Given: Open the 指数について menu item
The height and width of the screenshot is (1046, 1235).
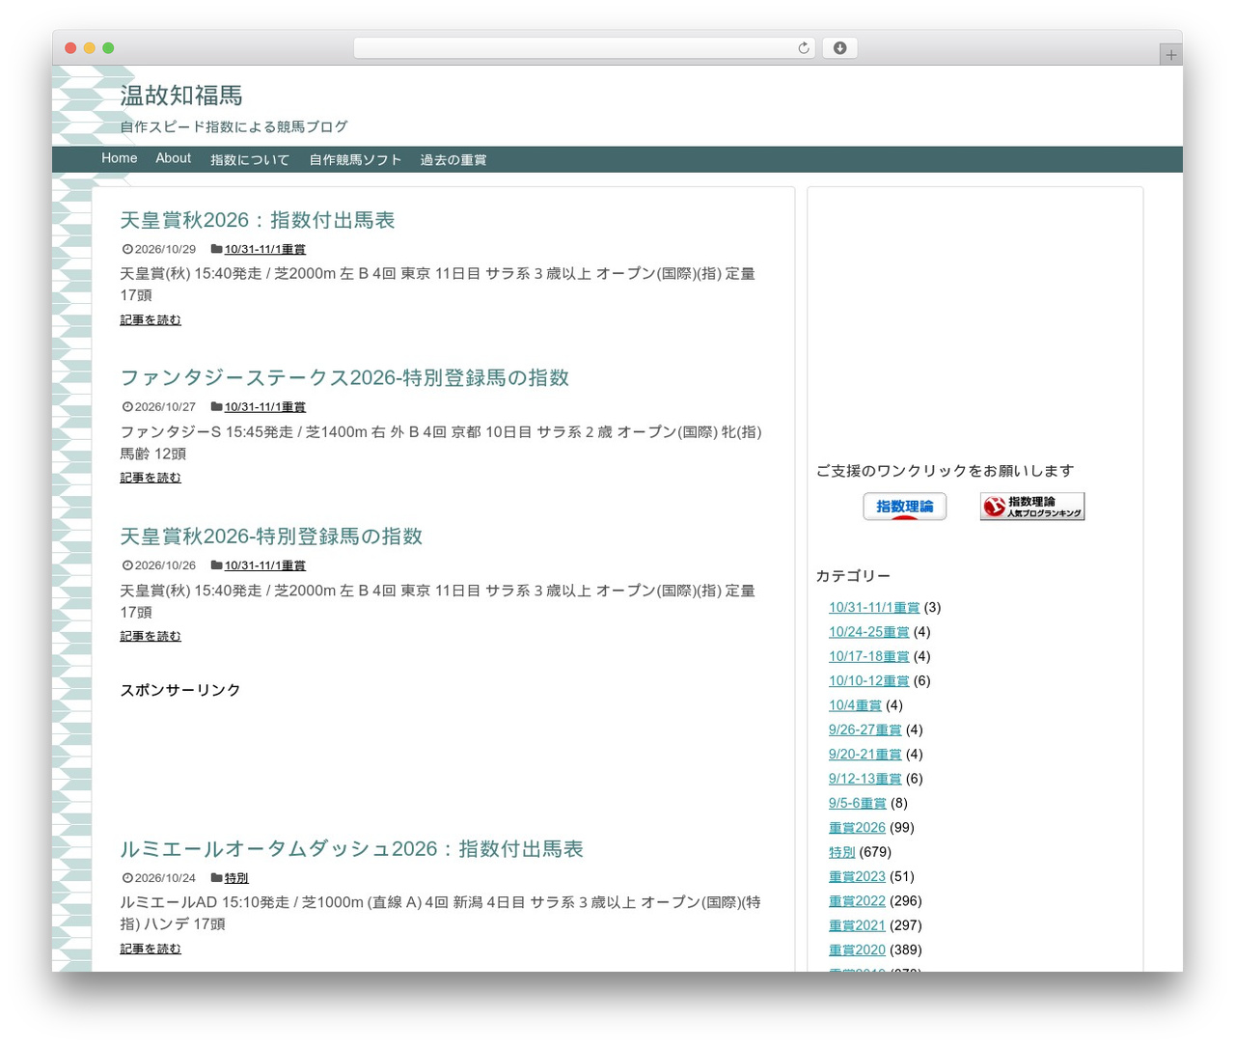Looking at the screenshot, I should pos(250,159).
